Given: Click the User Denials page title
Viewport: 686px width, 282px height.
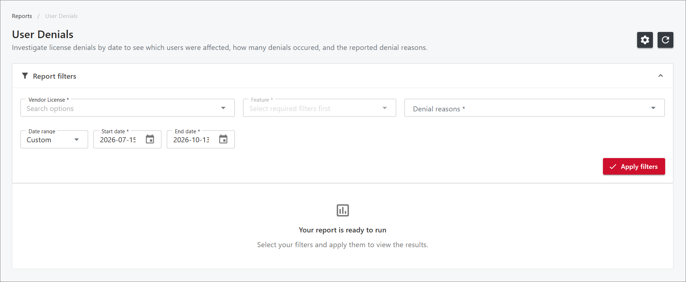Looking at the screenshot, I should (x=43, y=34).
